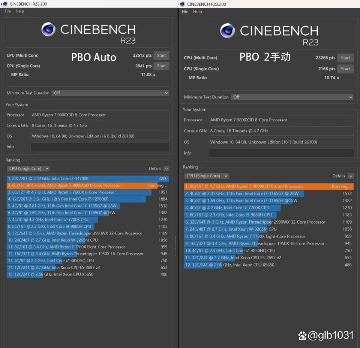Select Xeon W-3265M row in right ranking
This screenshot has height=348, width=360.
[x=268, y=229]
